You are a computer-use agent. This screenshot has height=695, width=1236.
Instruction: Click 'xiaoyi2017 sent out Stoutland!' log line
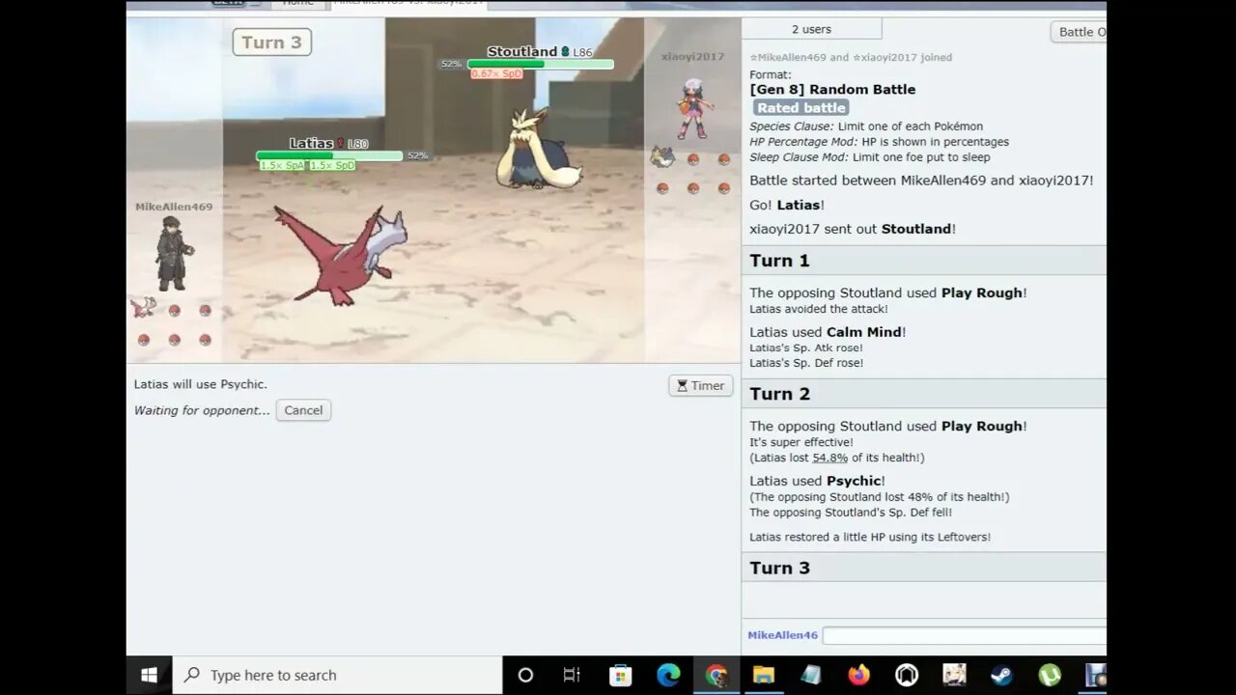point(853,229)
